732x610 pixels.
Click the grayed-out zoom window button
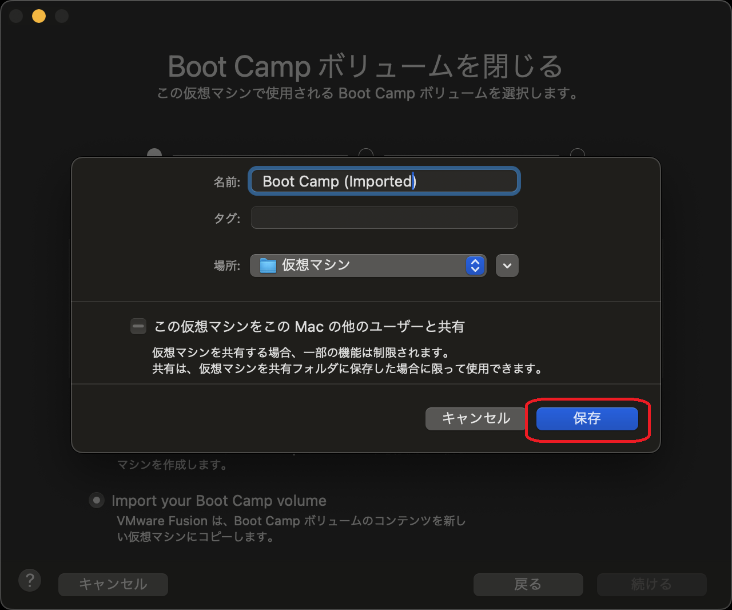62,16
